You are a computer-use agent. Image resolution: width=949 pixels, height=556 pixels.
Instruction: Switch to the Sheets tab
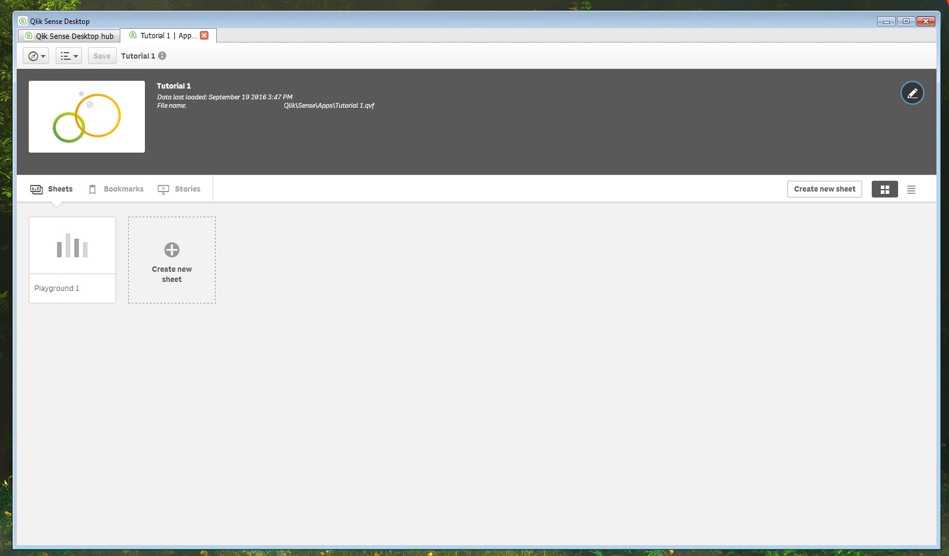(x=51, y=189)
